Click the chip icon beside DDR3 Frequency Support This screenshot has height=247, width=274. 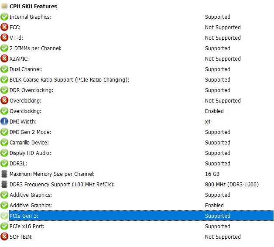click(4, 185)
